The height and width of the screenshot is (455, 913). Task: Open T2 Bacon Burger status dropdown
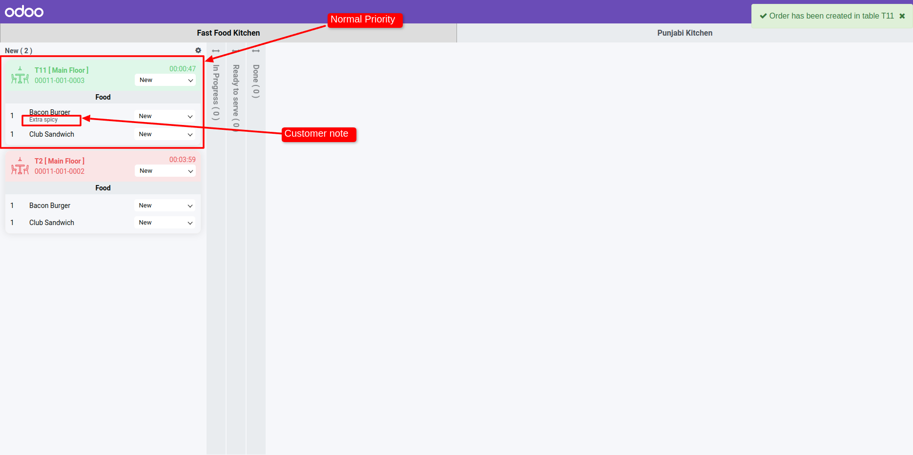pyautogui.click(x=165, y=206)
